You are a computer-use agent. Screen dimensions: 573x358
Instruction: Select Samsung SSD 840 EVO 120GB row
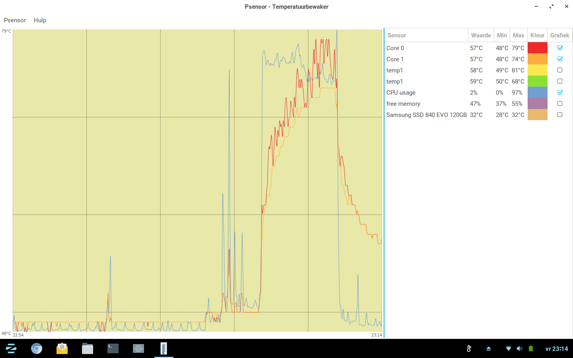pos(478,115)
